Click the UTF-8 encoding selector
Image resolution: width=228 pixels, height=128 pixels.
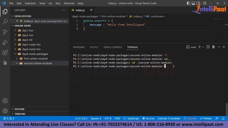coord(108,118)
